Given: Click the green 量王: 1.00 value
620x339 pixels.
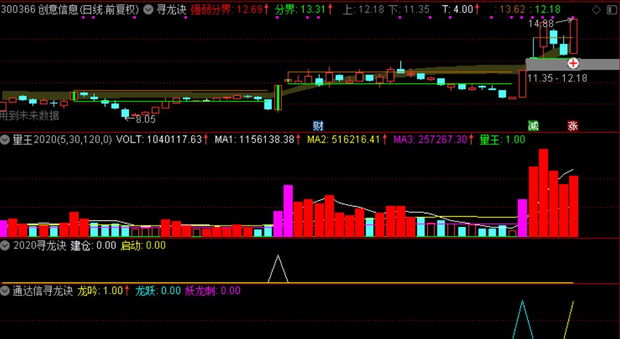Looking at the screenshot, I should [502, 140].
